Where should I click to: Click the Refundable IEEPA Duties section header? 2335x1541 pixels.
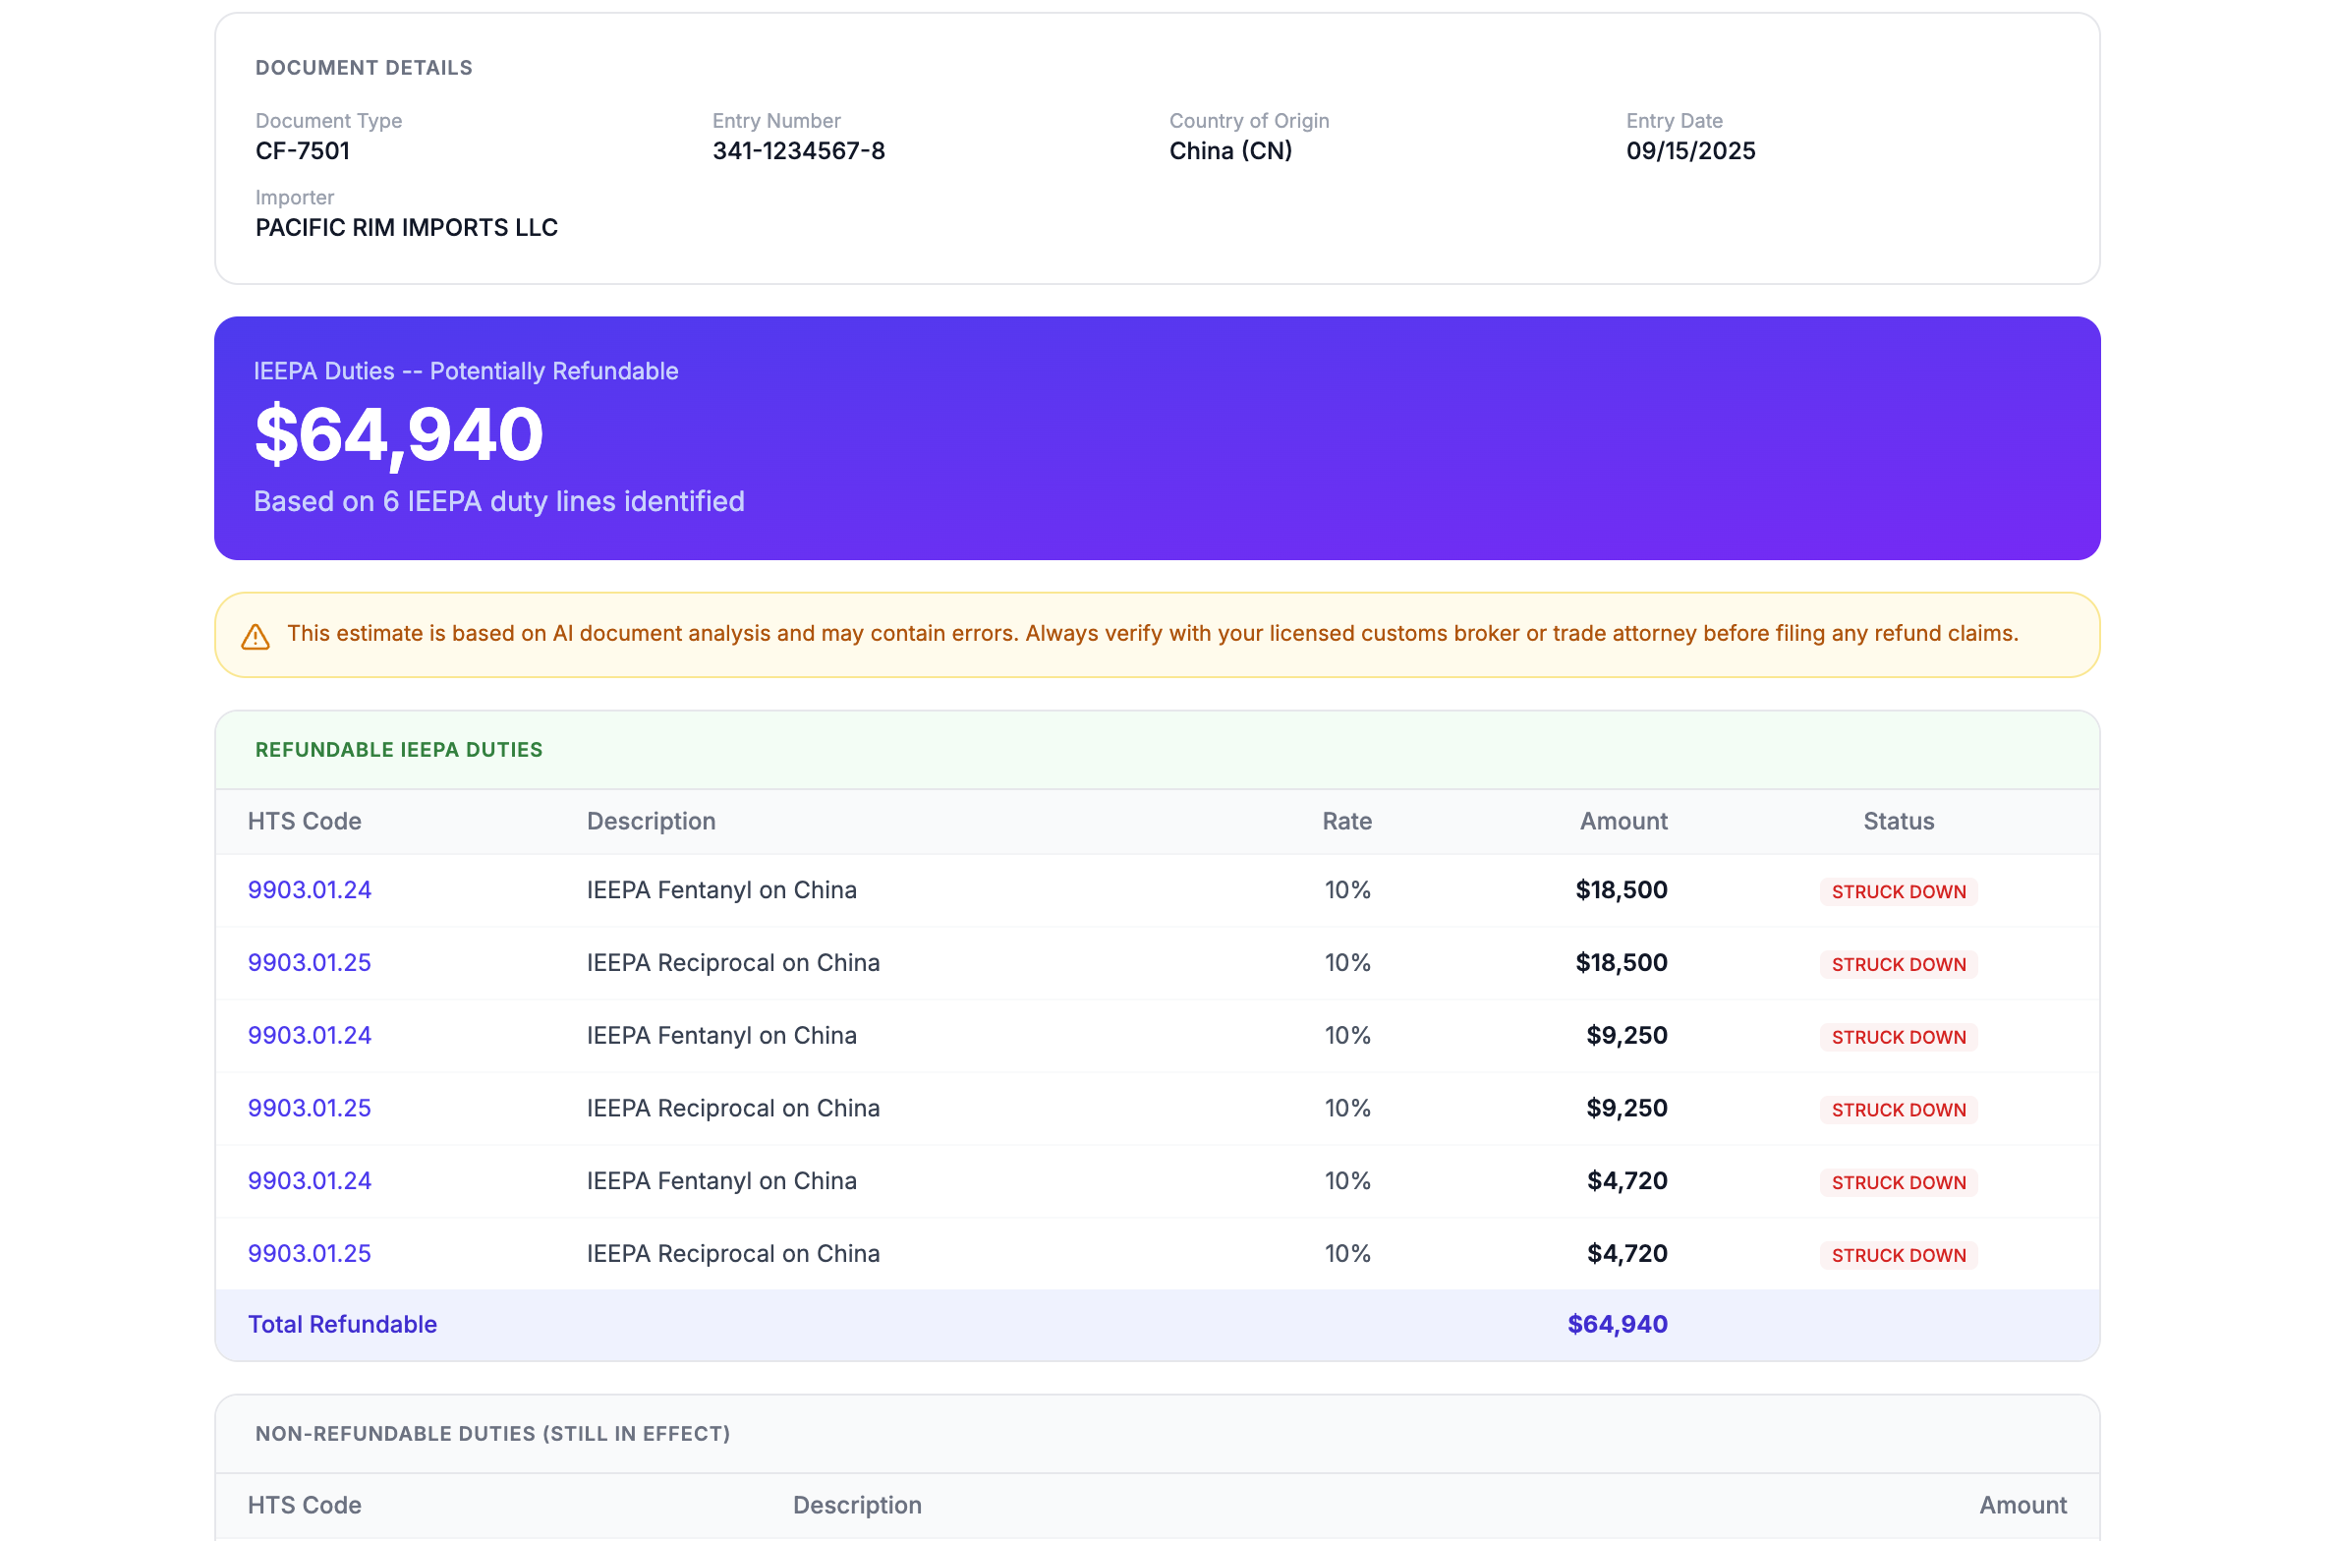click(398, 749)
